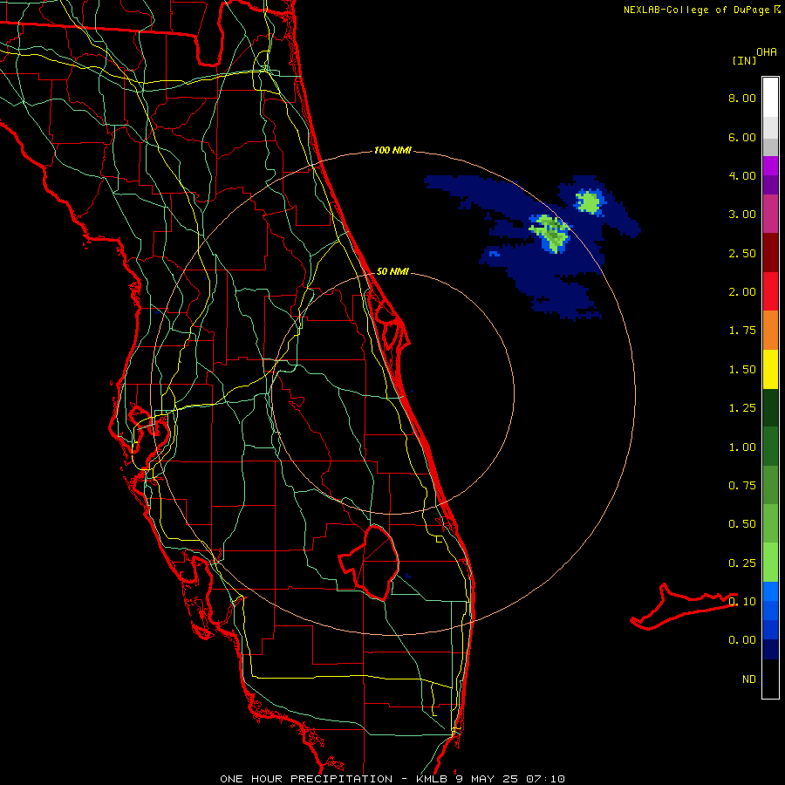Click the [IN] units label
Viewport: 785px width, 785px height.
[744, 60]
